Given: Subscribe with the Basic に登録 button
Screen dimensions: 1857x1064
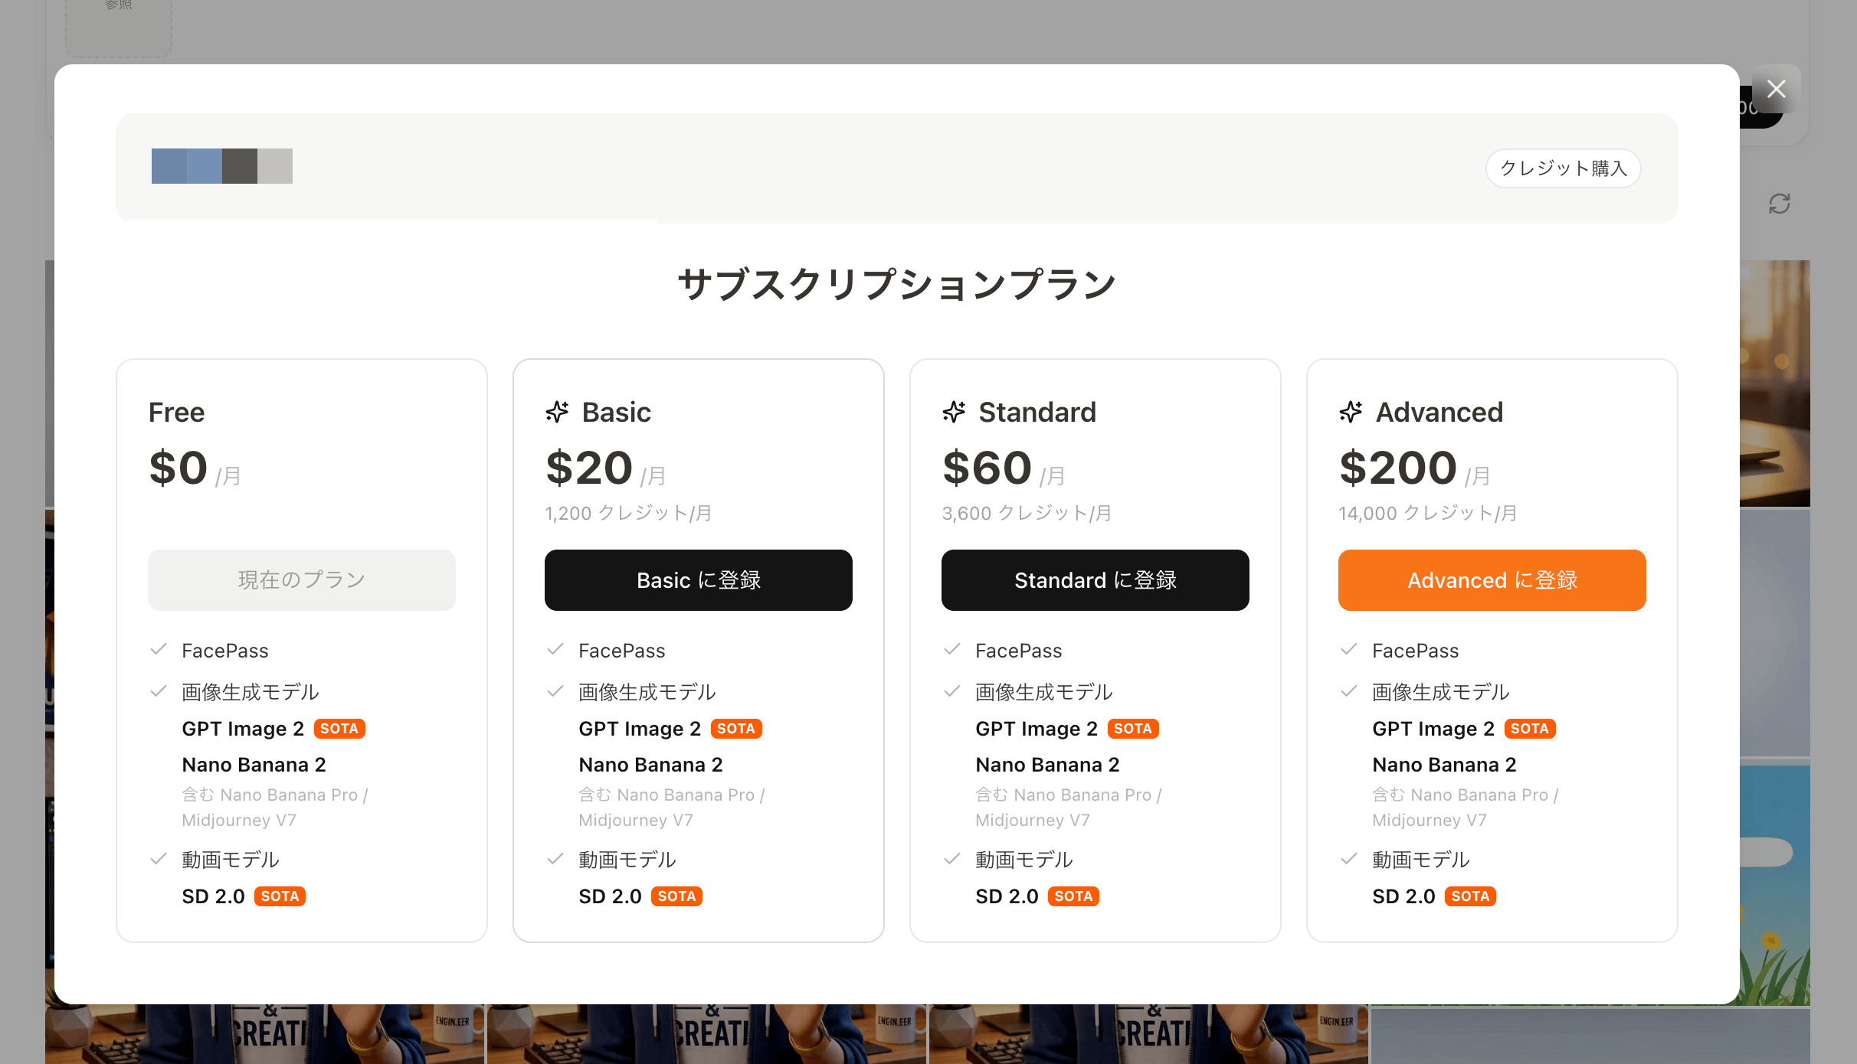Looking at the screenshot, I should click(x=698, y=580).
